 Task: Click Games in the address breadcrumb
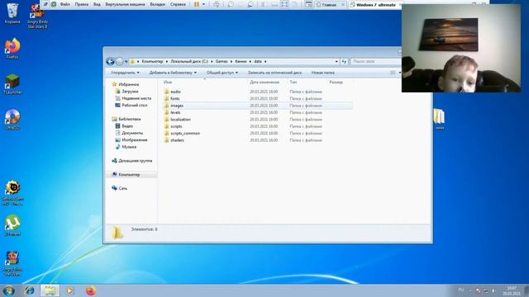(222, 62)
